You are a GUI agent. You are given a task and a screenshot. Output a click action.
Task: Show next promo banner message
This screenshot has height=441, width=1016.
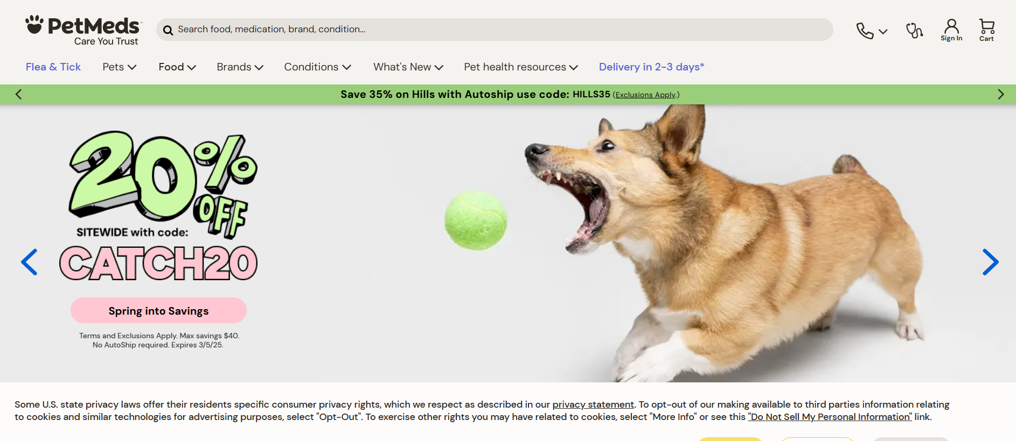pos(1000,95)
